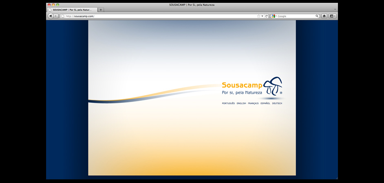Click the search magnifier icon

[x=317, y=16]
